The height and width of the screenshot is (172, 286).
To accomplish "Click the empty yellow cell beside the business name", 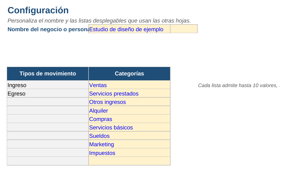I will coord(184,29).
